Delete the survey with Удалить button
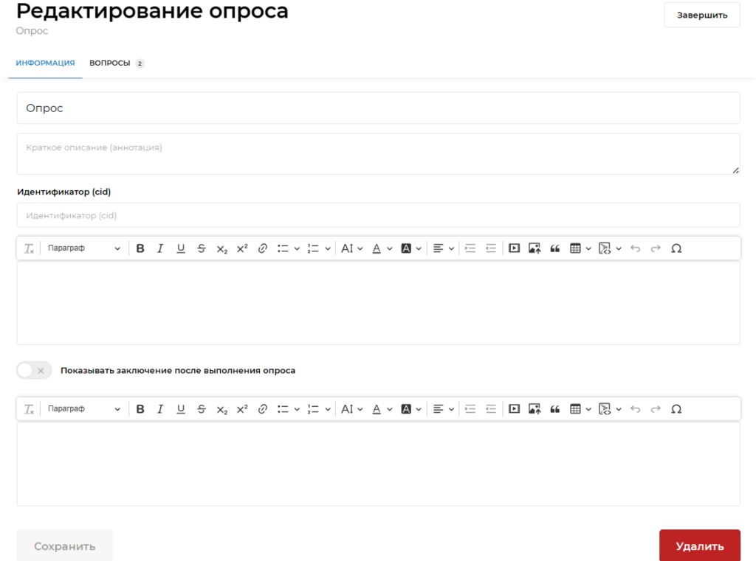Screen dimensions: 756x561 point(698,546)
